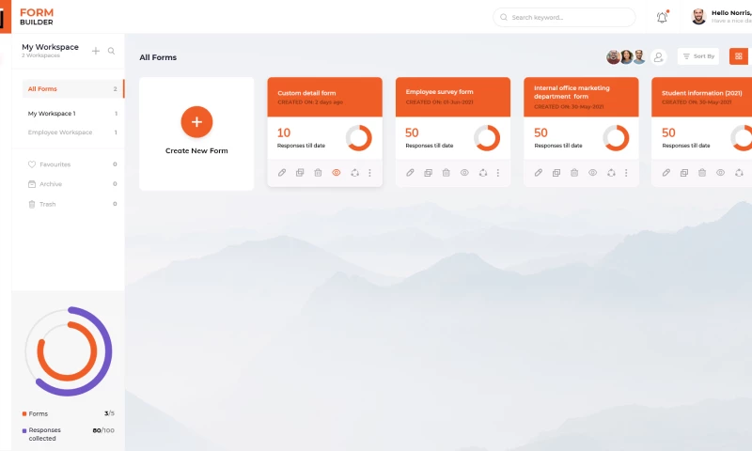
Task: Open more options on Custom detail form
Action: tap(369, 173)
